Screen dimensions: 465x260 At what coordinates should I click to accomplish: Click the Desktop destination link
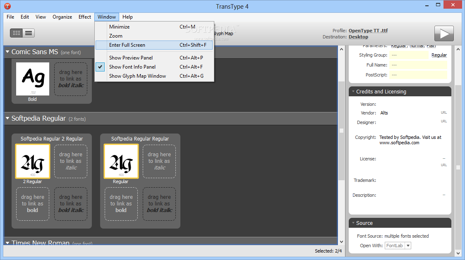(x=358, y=37)
